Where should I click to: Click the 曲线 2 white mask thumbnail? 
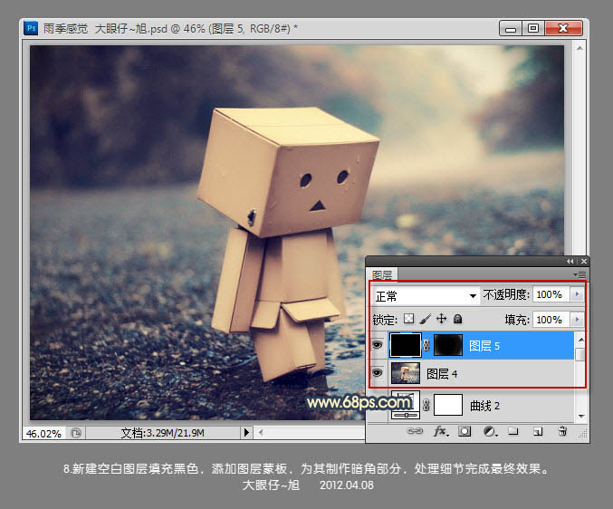point(448,405)
